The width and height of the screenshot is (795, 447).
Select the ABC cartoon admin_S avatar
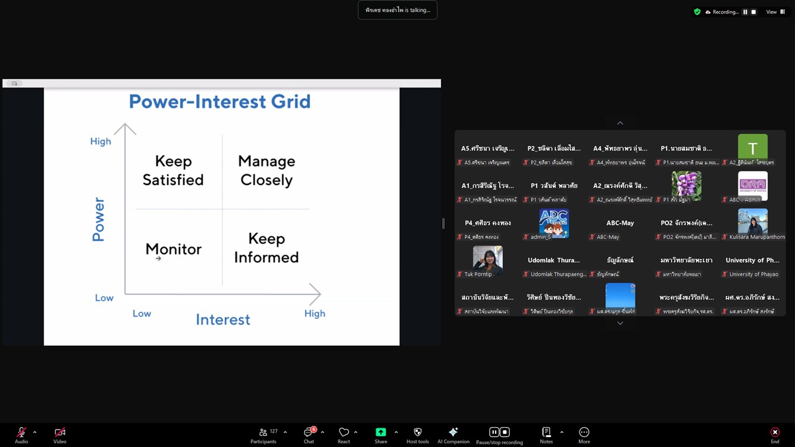pyautogui.click(x=554, y=223)
